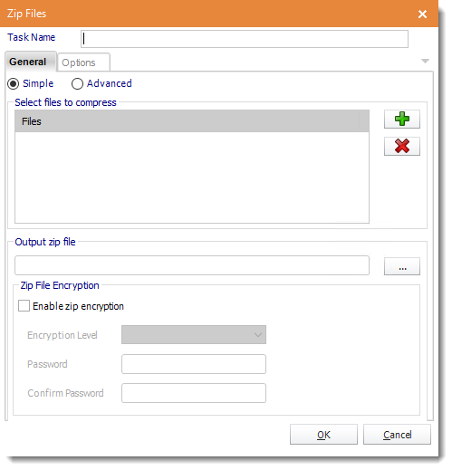Select the Password input box
Viewport: 452px width, 470px height.
click(x=194, y=364)
